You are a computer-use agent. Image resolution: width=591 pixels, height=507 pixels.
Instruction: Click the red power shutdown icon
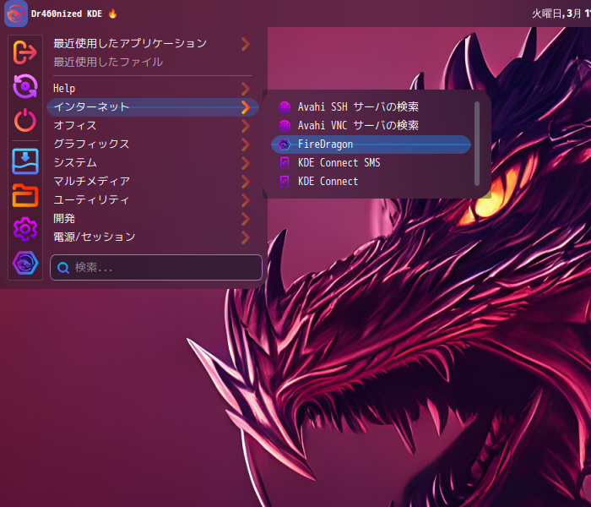24,120
